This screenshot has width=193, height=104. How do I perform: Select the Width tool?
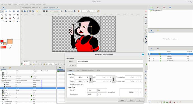coord(14,18)
